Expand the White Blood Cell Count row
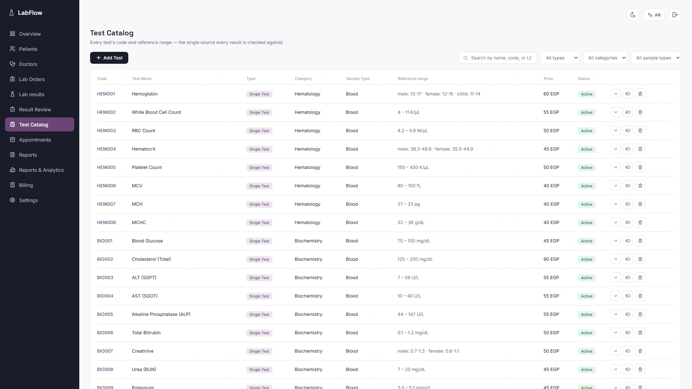692x389 pixels. [x=616, y=112]
